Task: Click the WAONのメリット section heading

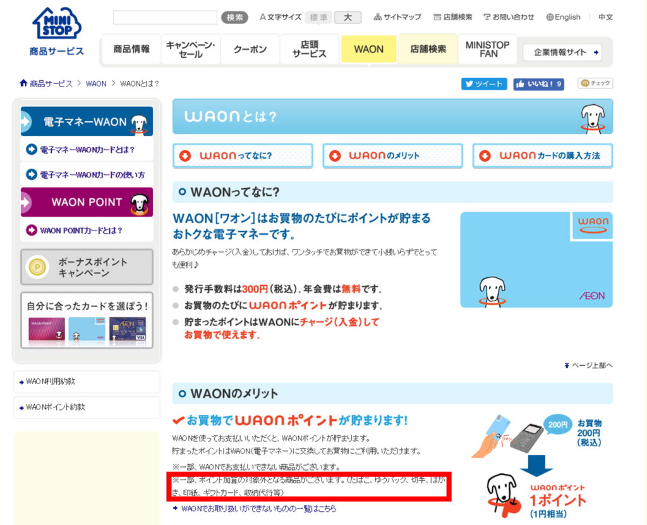Action: 234,394
